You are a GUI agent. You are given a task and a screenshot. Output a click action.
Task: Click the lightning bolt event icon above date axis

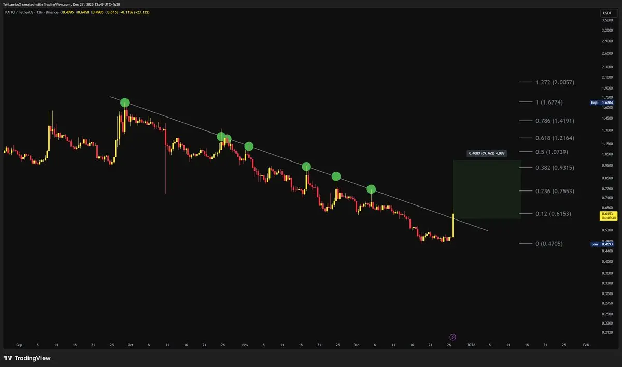453,336
